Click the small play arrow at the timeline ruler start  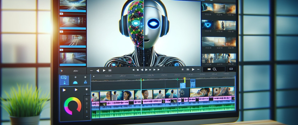94,76
